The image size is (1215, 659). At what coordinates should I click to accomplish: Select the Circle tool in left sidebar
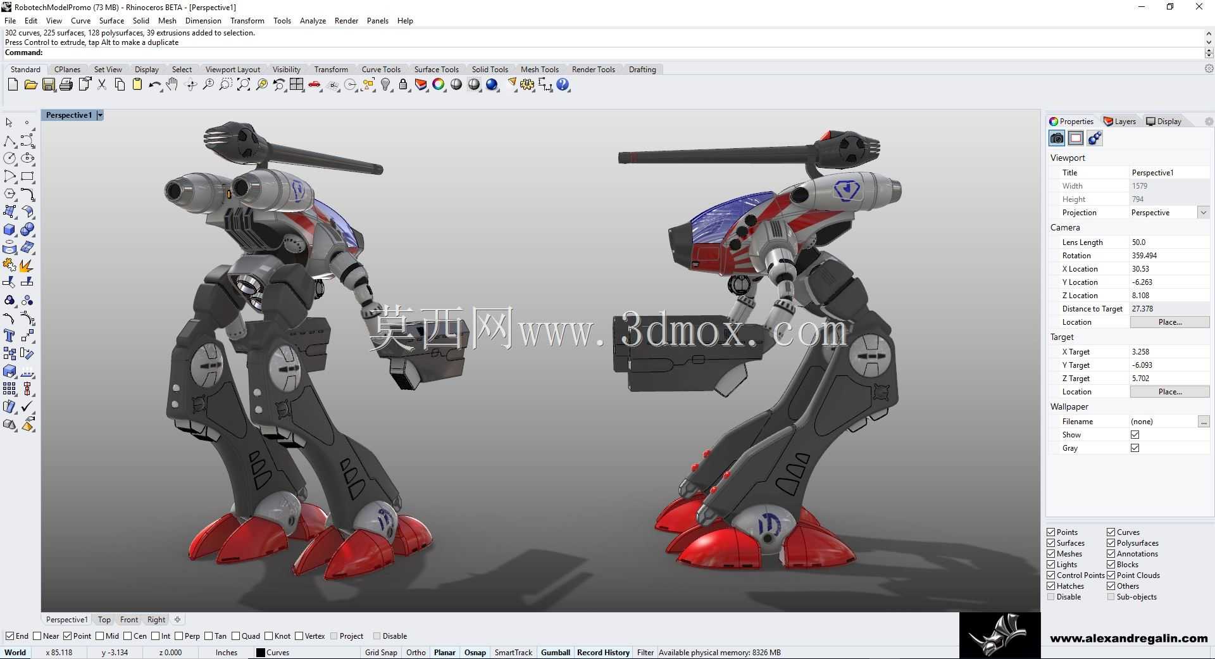9,158
